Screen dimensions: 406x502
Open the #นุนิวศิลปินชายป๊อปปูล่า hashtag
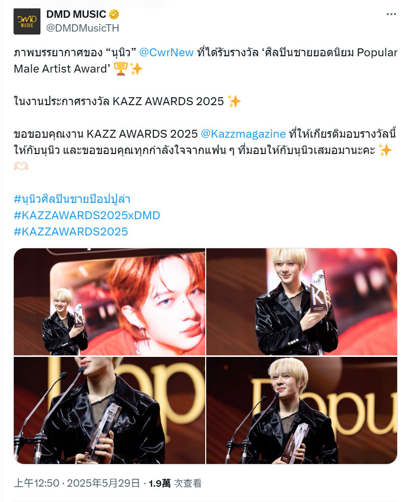click(72, 199)
